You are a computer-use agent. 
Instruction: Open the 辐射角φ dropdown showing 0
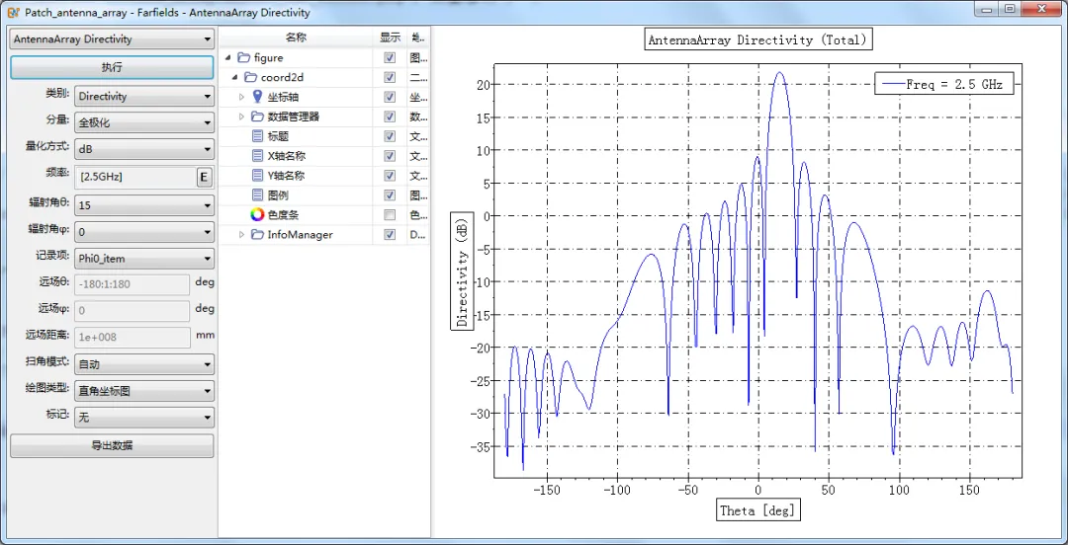pos(143,232)
